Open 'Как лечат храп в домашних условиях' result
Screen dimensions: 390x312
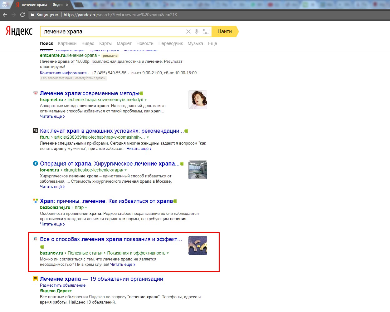click(x=112, y=131)
